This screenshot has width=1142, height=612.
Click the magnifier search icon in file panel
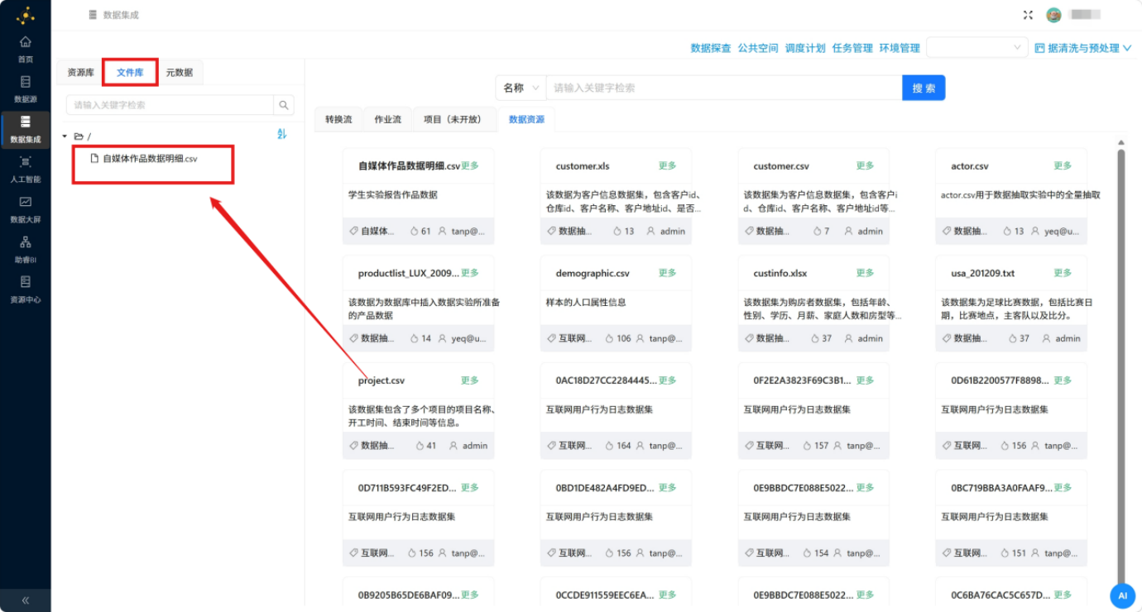284,105
